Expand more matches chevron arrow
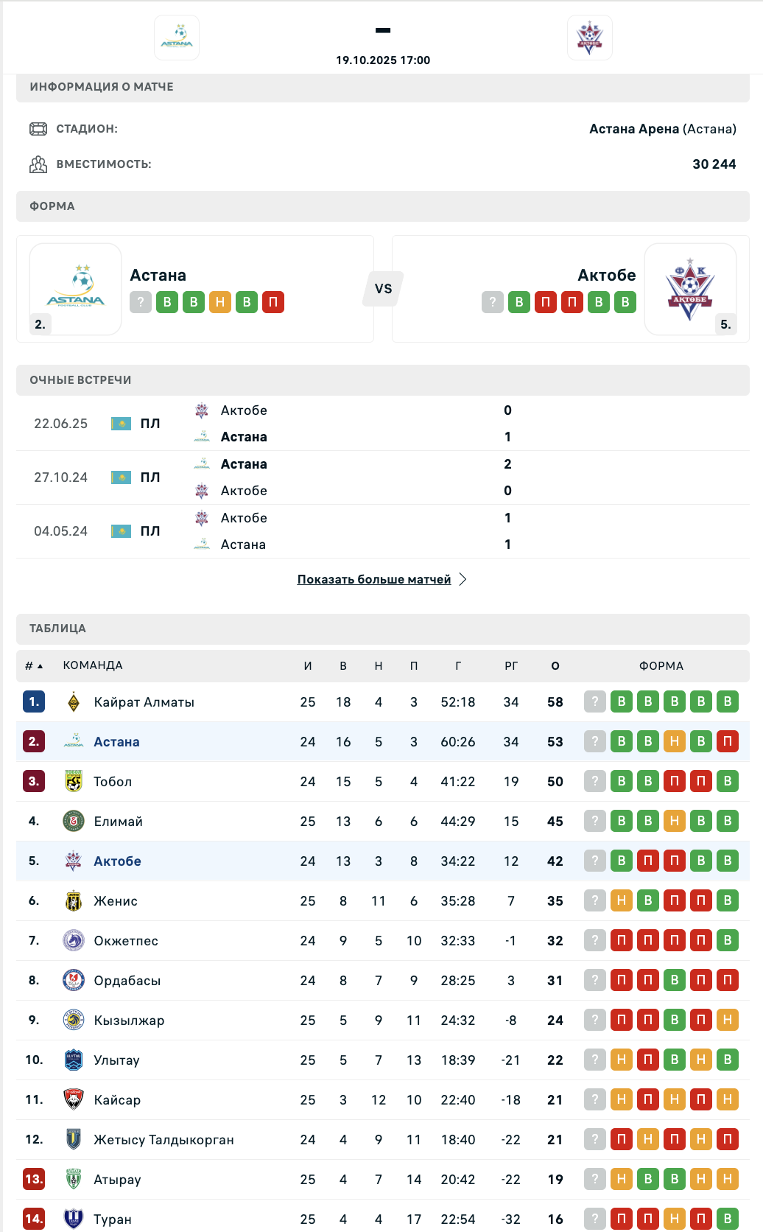 (x=463, y=580)
